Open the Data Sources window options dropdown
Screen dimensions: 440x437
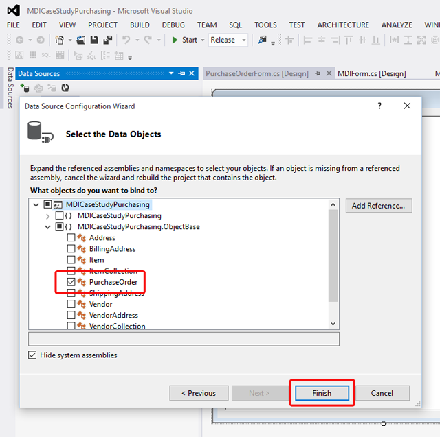(x=171, y=73)
